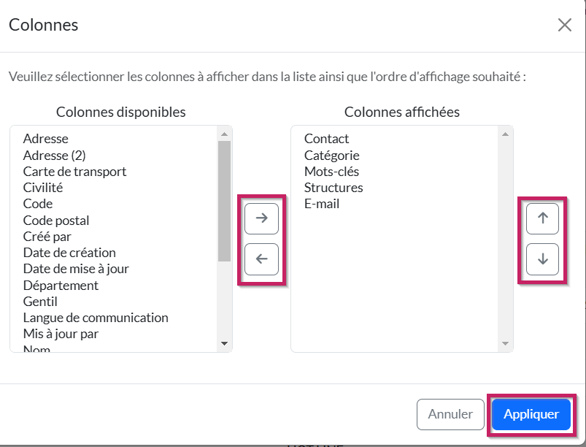
Task: Click the left arrow to remove column
Action: (261, 259)
